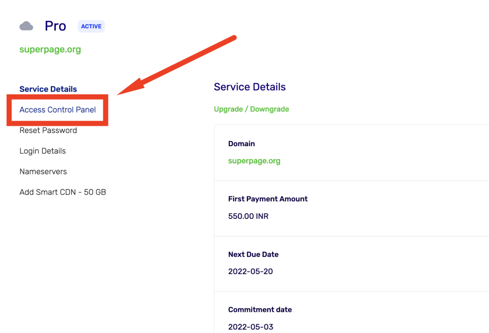Viewport: 489px width, 333px height.
Task: Open the superpage.org link under Pro
Action: (x=50, y=49)
